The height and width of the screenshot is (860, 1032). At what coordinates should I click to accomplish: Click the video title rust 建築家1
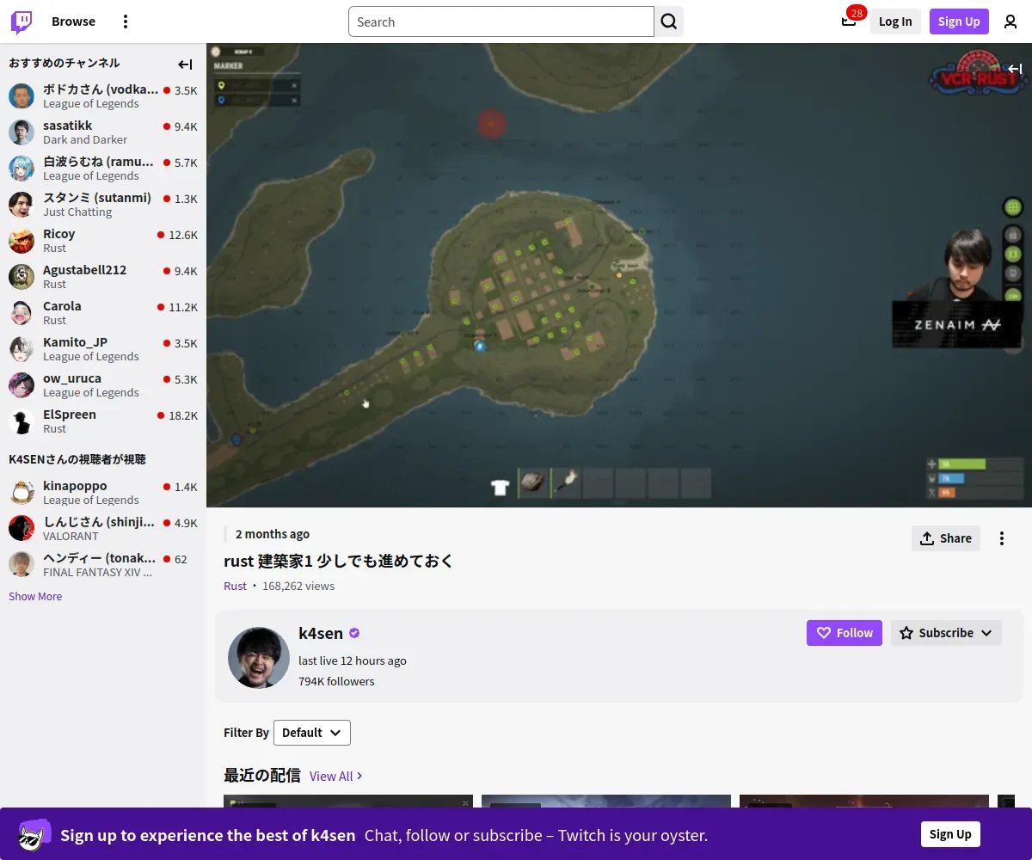338,561
